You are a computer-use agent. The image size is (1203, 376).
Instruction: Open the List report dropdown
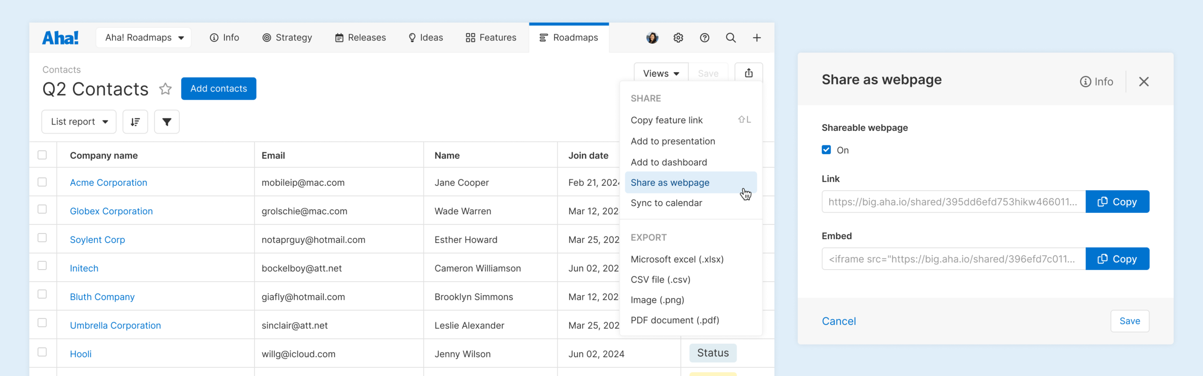[79, 122]
